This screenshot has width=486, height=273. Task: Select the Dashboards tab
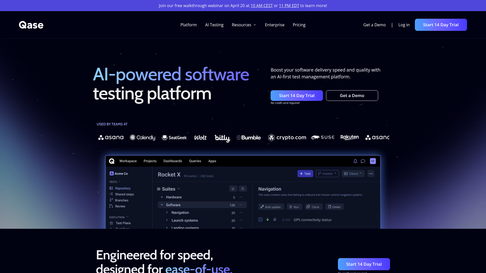[173, 161]
